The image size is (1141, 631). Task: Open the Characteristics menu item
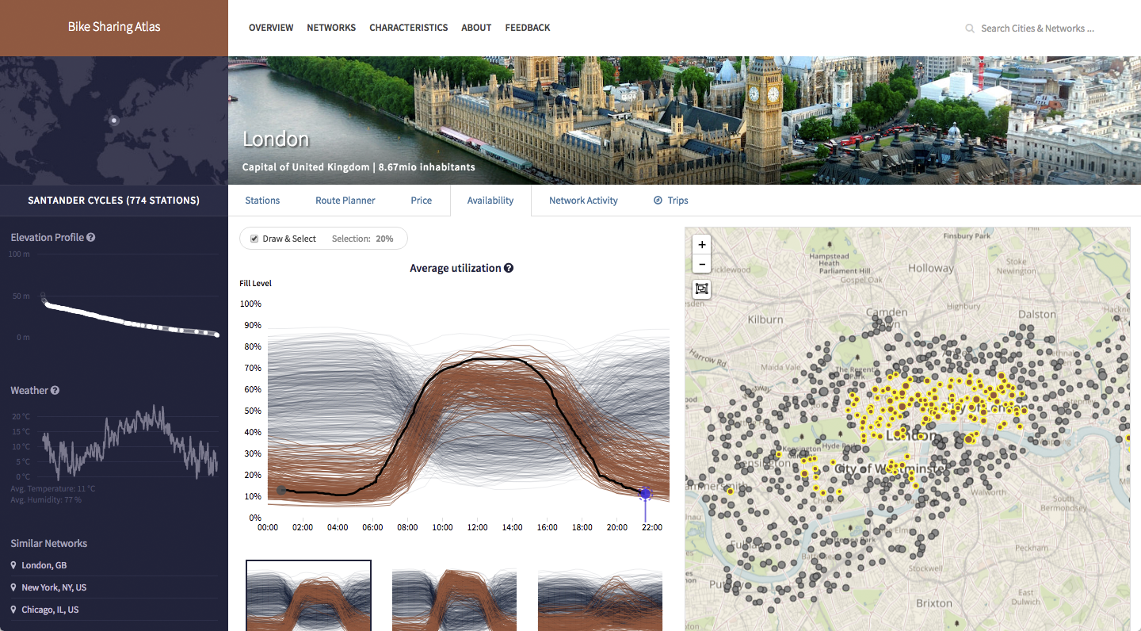click(x=408, y=28)
